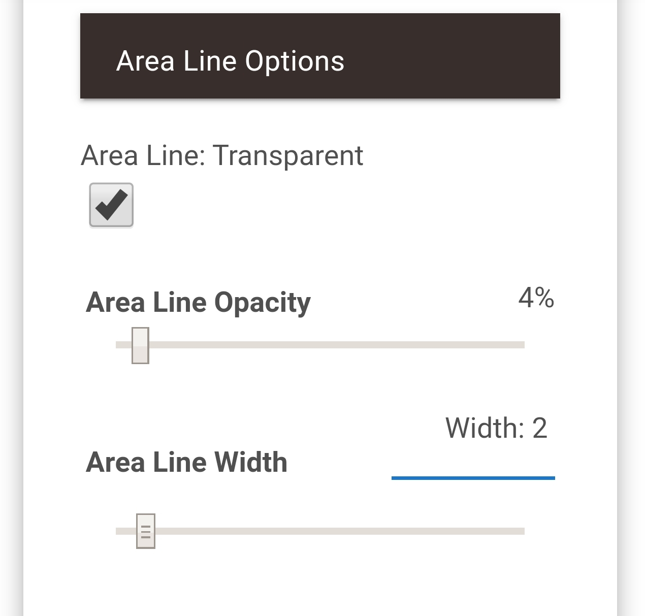The image size is (645, 616).
Task: Click the Area Line Width slider handle
Action: [146, 531]
